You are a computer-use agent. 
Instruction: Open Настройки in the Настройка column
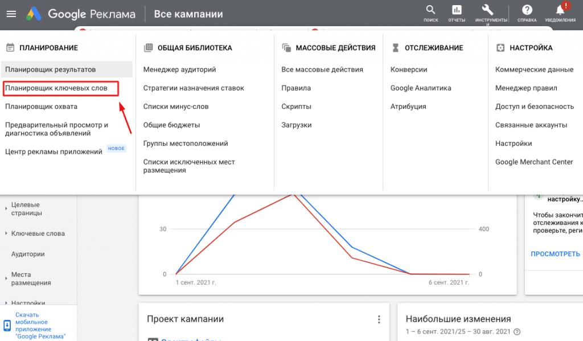pos(514,143)
